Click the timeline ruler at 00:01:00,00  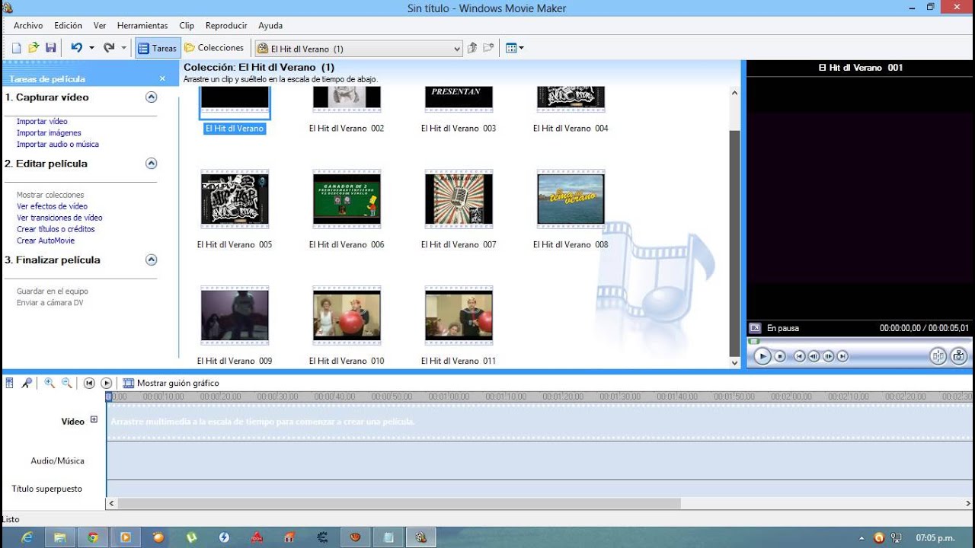click(x=449, y=397)
